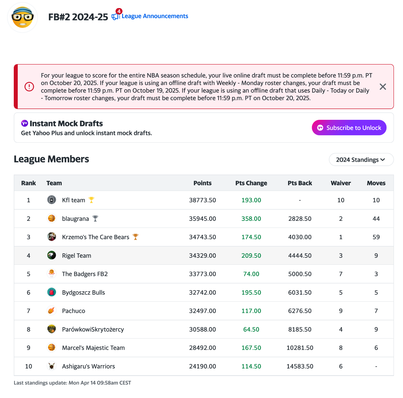Select Marcel's Majestic Team link

pyautogui.click(x=93, y=348)
